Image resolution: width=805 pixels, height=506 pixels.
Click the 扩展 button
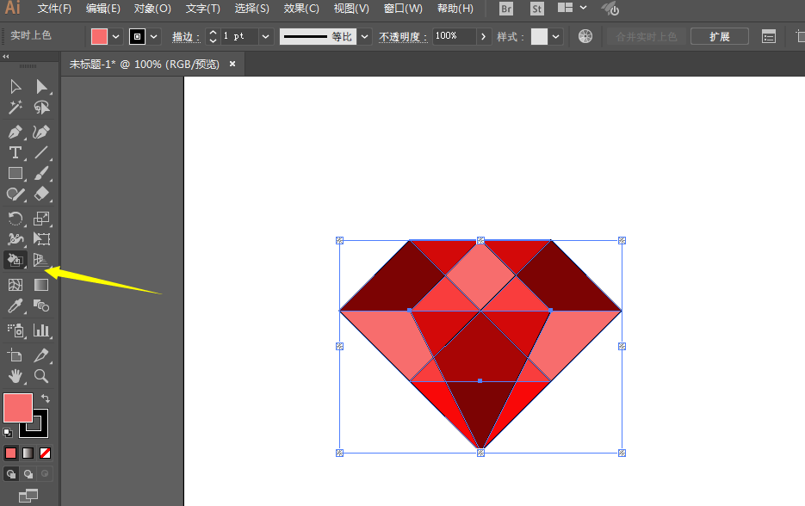(x=720, y=36)
